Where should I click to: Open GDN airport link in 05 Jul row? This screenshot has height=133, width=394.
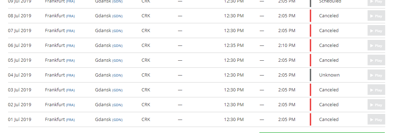(117, 61)
